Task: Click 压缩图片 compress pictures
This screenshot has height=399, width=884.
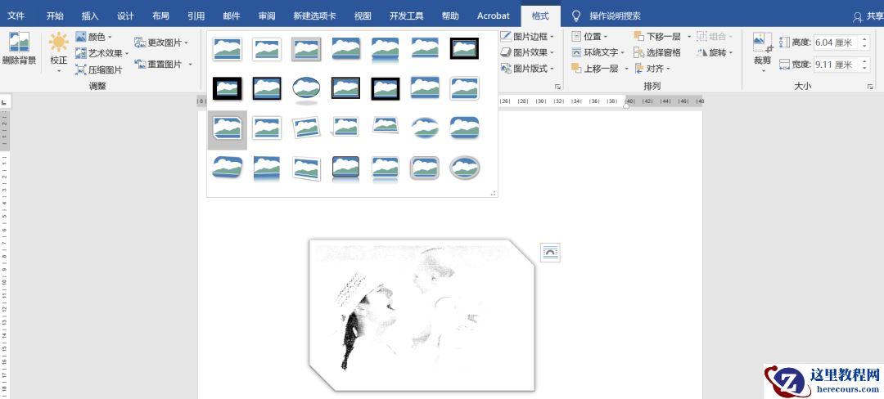Action: (99, 69)
